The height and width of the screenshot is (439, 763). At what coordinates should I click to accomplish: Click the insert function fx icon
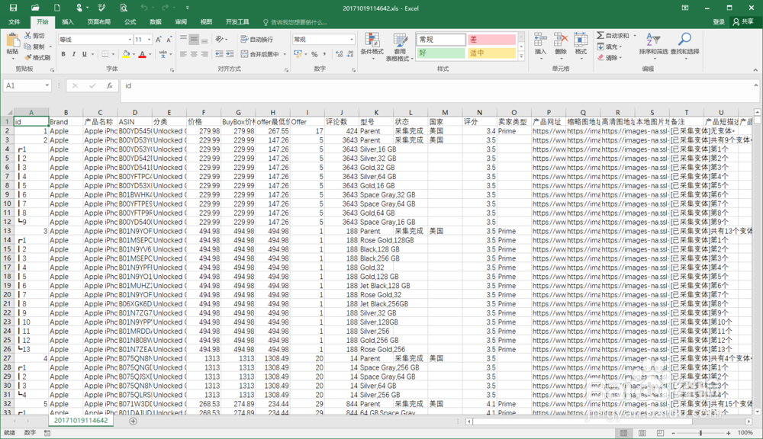pyautogui.click(x=109, y=85)
